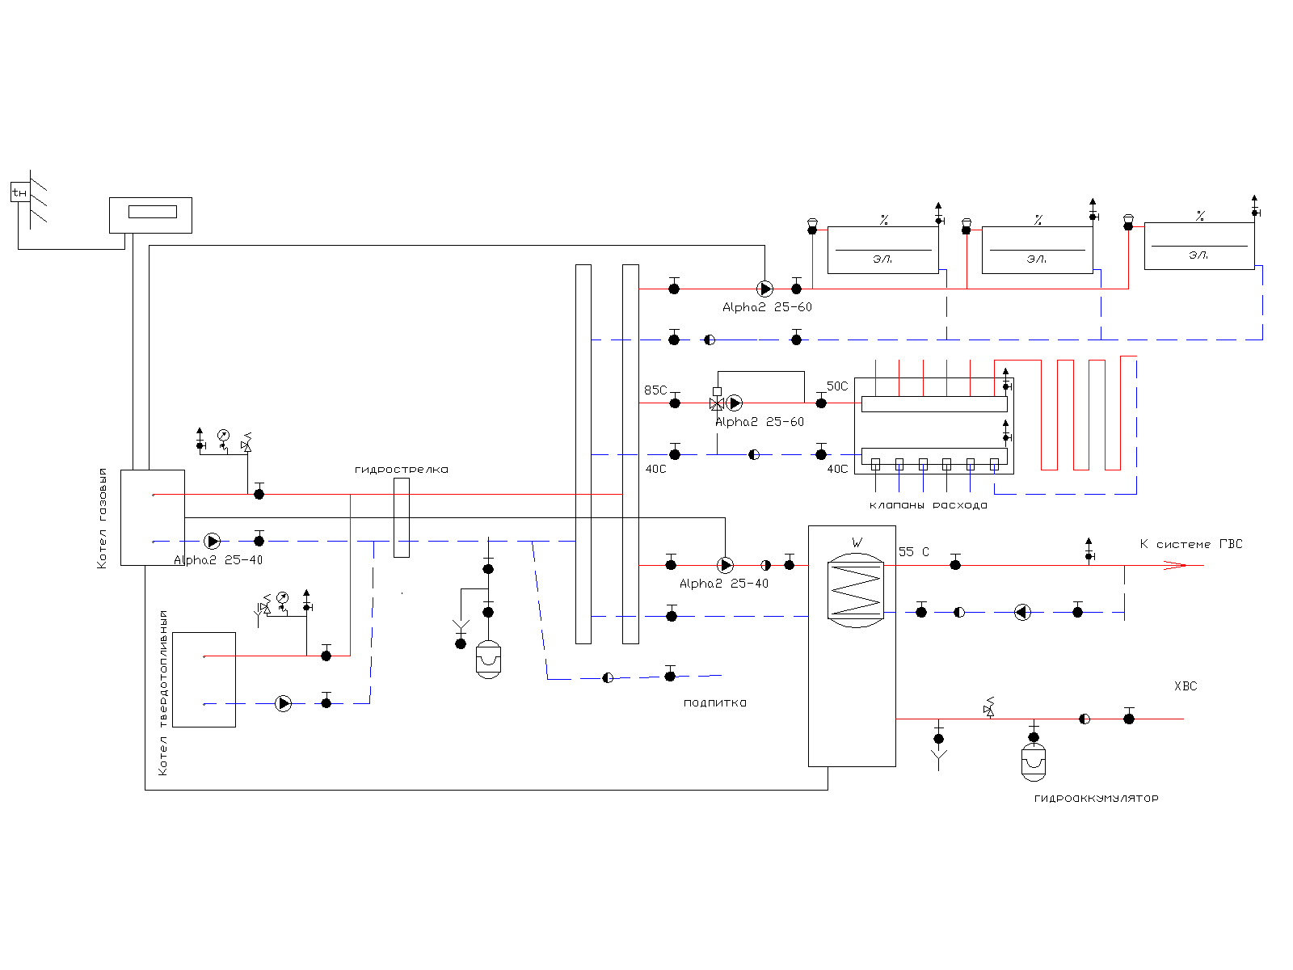Select the controller unit with display window
The image size is (1293, 970).
(150, 215)
